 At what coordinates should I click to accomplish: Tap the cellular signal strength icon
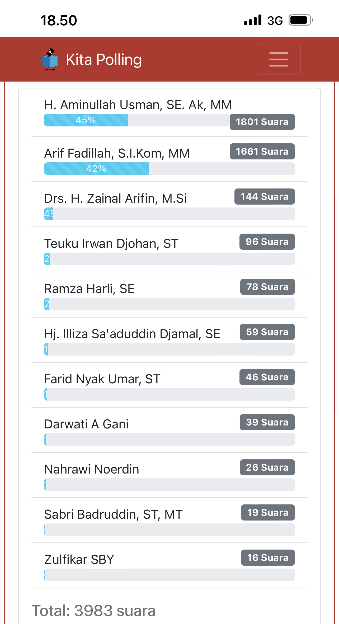tap(253, 20)
